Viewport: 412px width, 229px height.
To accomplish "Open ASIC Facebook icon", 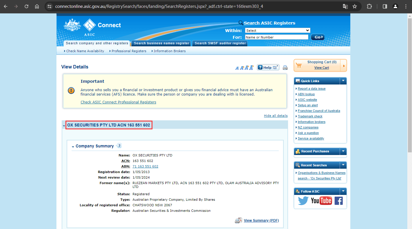I will pos(338,200).
